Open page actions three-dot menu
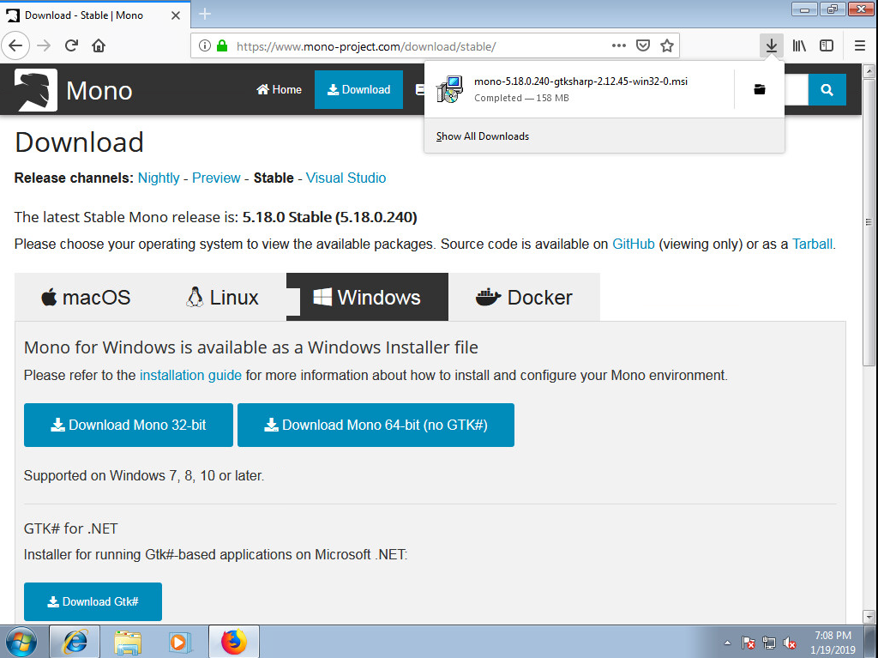Image resolution: width=878 pixels, height=658 pixels. pyautogui.click(x=619, y=45)
